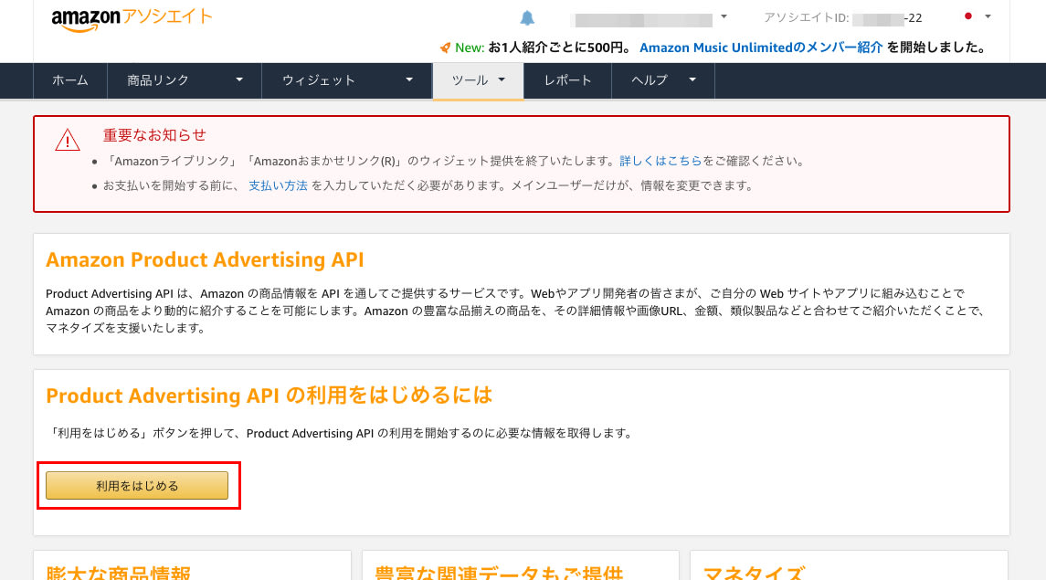Open the ヘルプ menu
The width and height of the screenshot is (1046, 580).
(x=663, y=80)
